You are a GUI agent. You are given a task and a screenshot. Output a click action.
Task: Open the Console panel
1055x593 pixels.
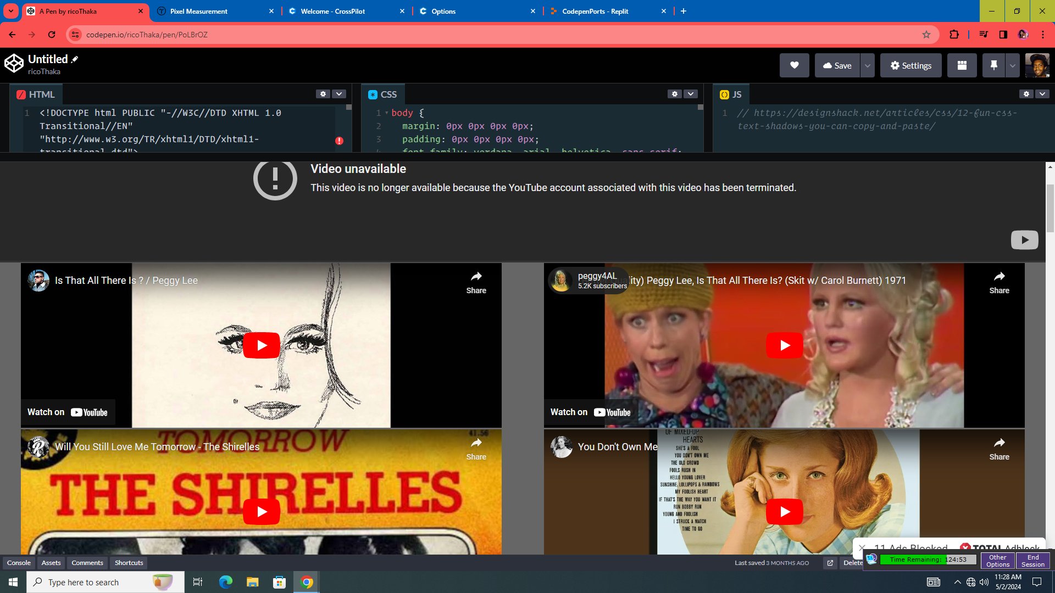(x=19, y=563)
